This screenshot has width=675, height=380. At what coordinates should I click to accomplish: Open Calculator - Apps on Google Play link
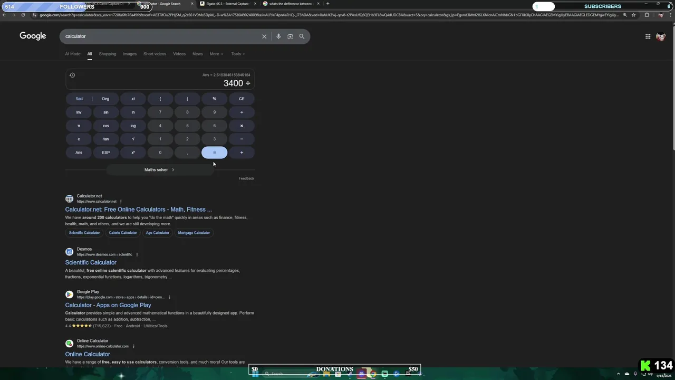tap(108, 305)
